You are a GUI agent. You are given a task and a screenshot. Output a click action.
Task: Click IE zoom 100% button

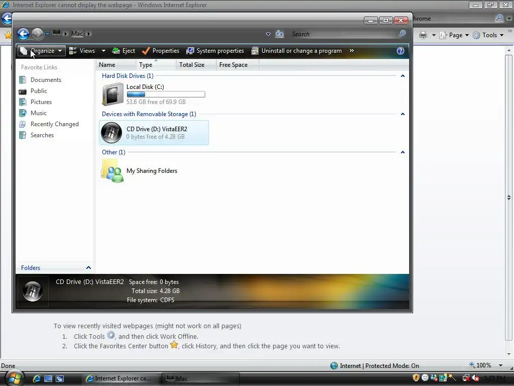480,365
